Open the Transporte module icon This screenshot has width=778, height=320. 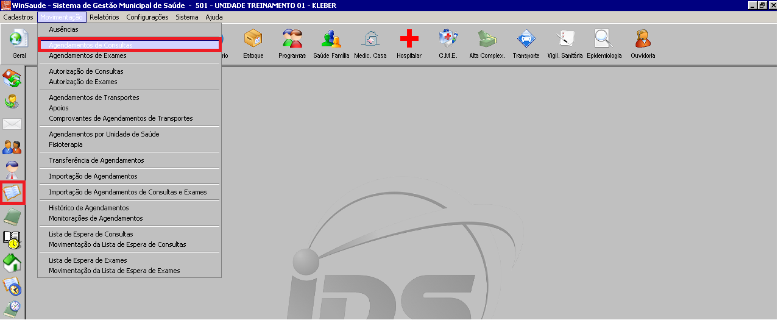coord(526,39)
